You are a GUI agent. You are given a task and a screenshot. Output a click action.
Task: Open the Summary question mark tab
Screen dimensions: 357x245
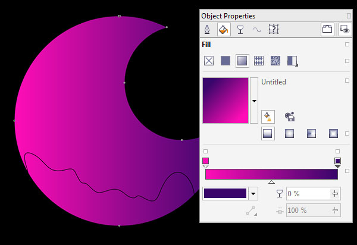tap(274, 29)
